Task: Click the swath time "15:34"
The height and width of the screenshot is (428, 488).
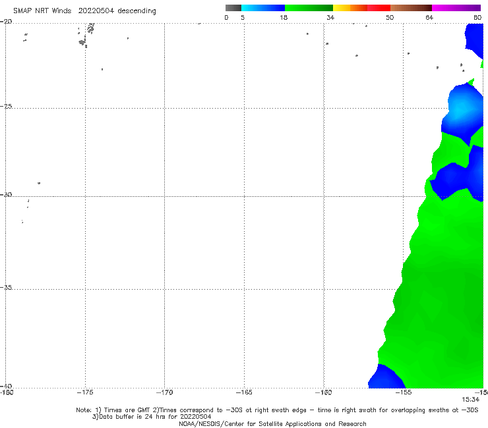Action: point(470,400)
